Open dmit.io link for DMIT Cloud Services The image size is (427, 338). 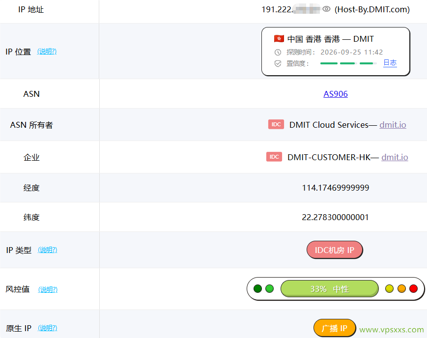[393, 125]
